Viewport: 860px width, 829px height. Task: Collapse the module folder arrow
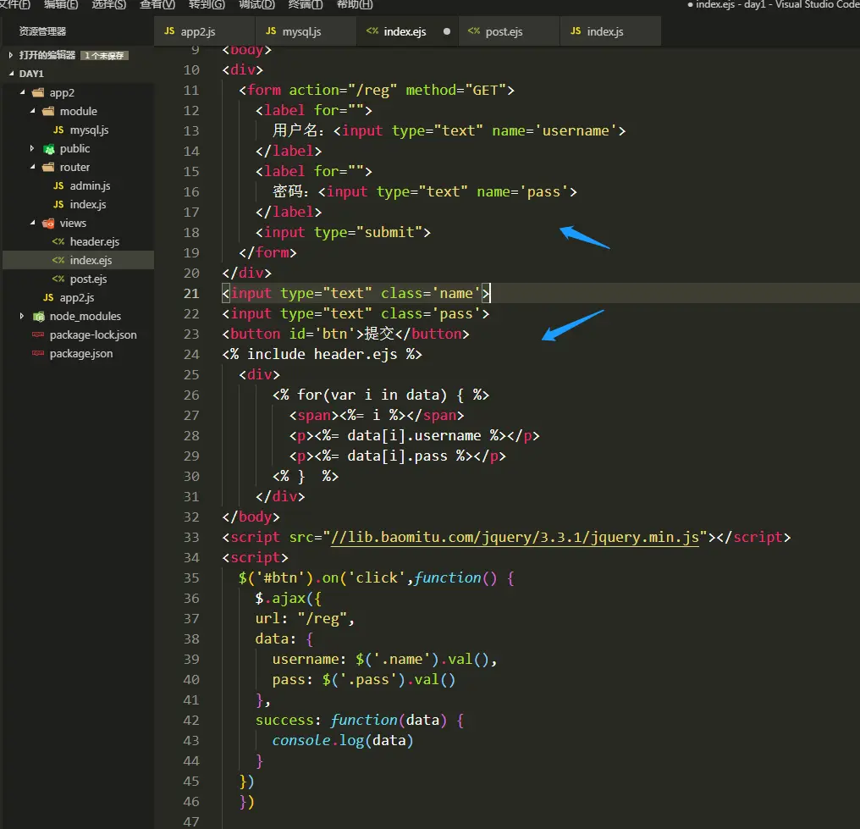(x=32, y=111)
